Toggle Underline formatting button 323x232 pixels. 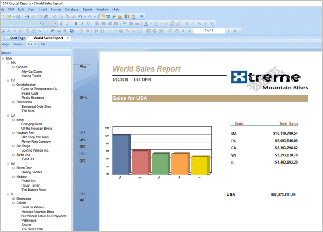pos(88,24)
